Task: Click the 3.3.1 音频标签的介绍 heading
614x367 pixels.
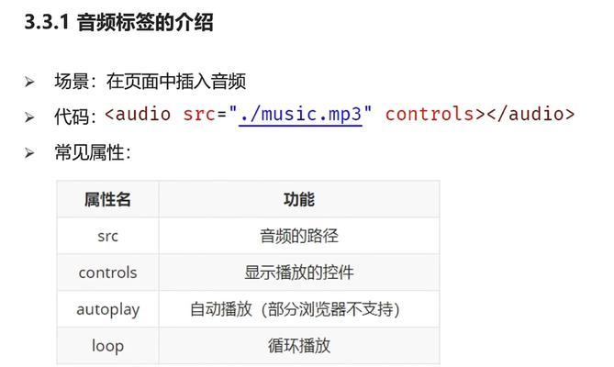Action: tap(119, 22)
